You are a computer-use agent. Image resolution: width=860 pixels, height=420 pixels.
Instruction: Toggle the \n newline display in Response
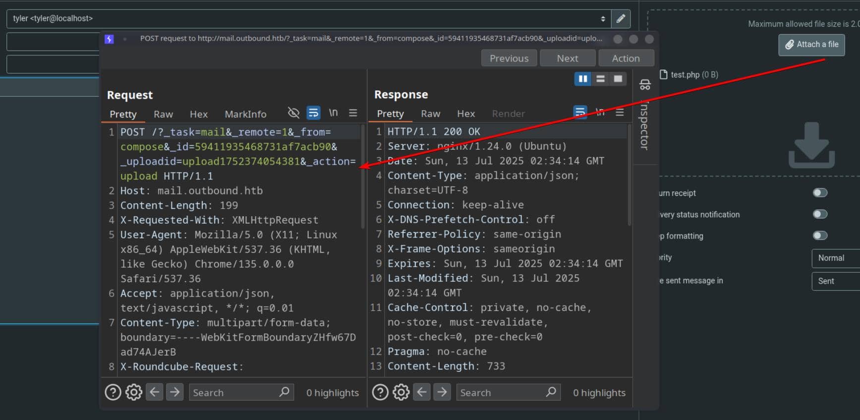click(x=600, y=113)
